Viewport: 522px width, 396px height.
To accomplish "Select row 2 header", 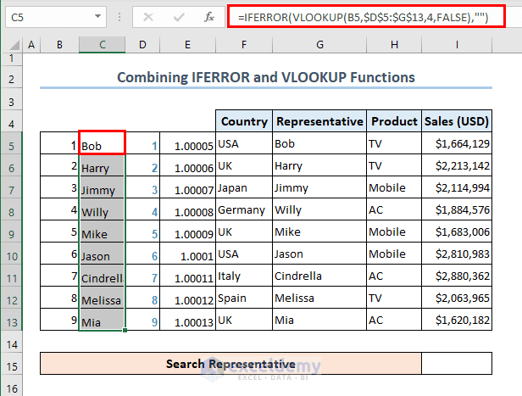I will coord(11,79).
